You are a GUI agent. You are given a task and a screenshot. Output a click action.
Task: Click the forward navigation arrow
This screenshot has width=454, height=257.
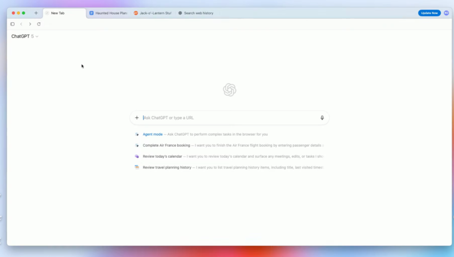(30, 24)
